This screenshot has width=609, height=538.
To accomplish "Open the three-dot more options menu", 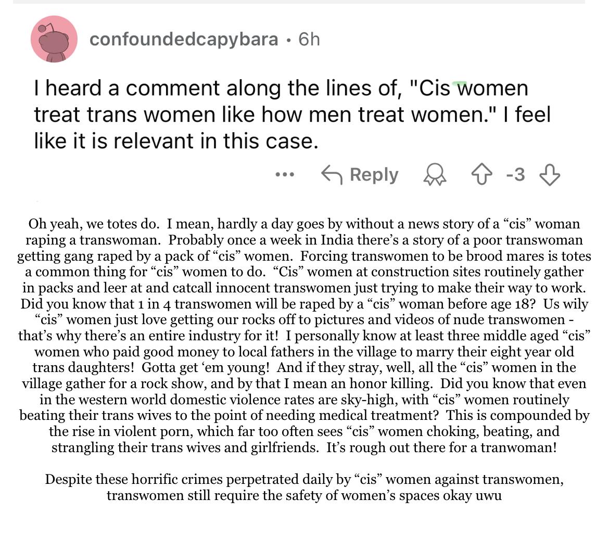I will [285, 175].
